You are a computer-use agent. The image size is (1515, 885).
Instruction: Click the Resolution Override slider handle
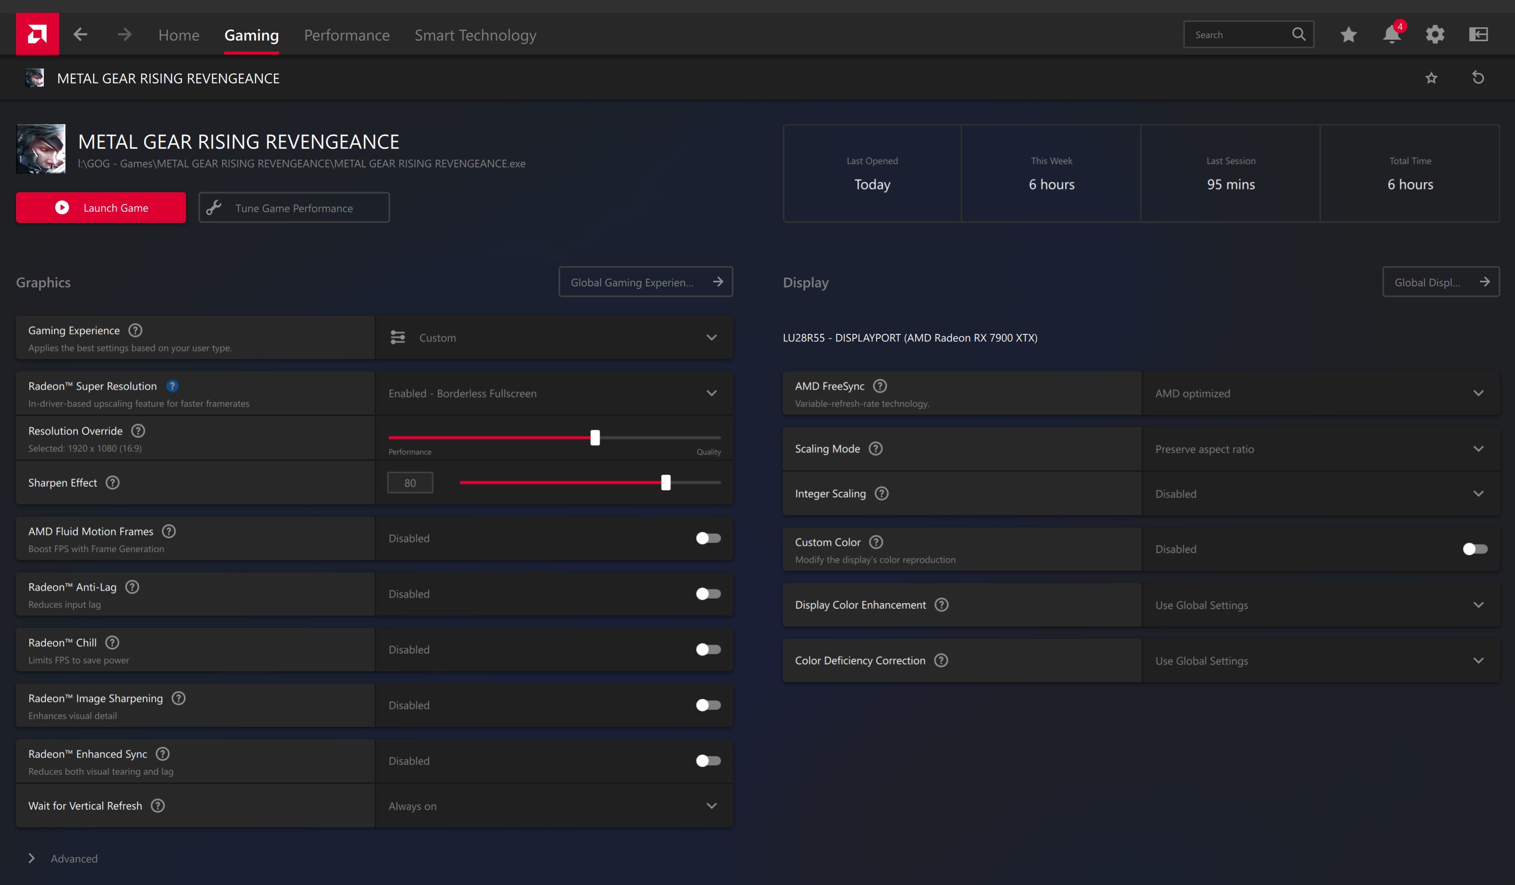click(595, 437)
